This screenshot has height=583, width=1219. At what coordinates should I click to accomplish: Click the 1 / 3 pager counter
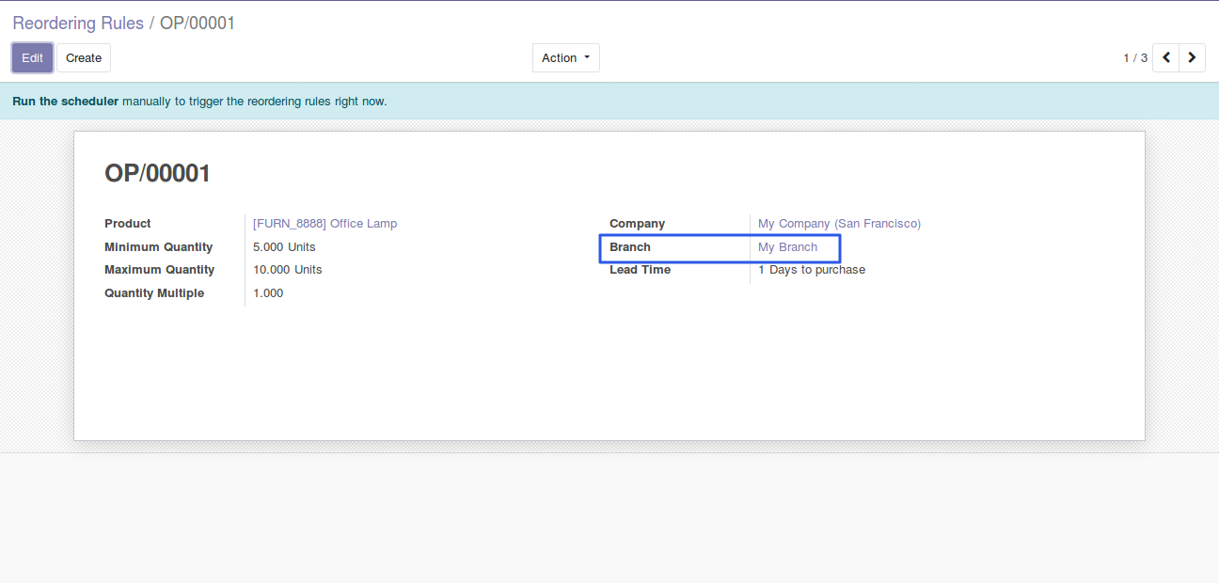point(1134,58)
